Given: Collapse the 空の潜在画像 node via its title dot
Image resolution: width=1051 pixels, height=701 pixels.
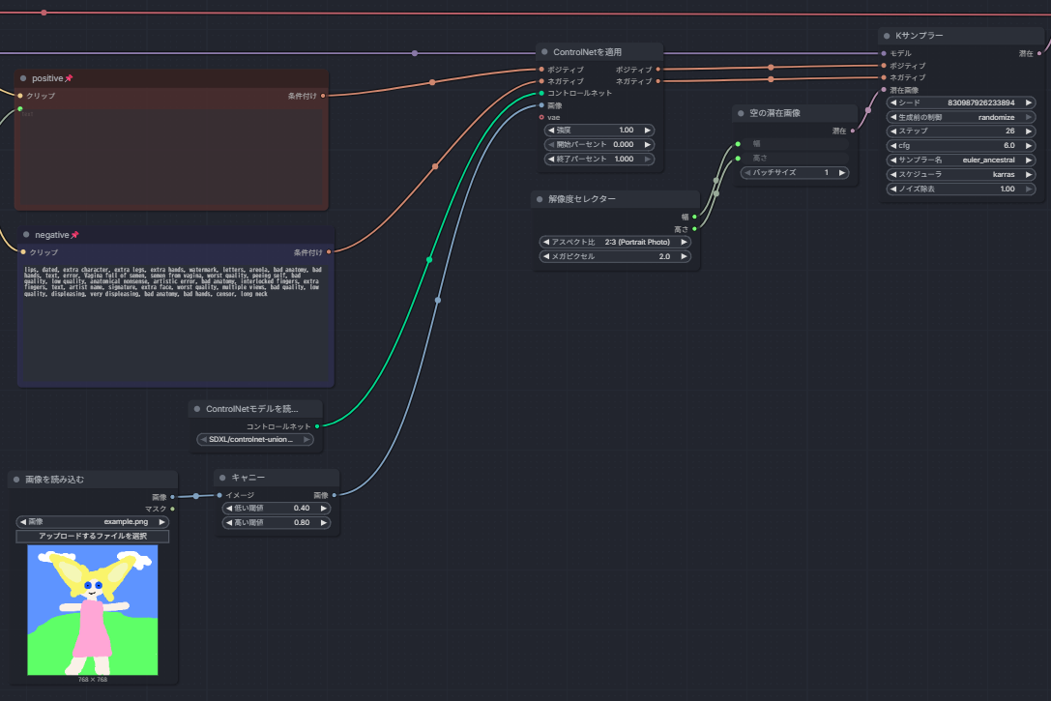Looking at the screenshot, I should click(741, 113).
